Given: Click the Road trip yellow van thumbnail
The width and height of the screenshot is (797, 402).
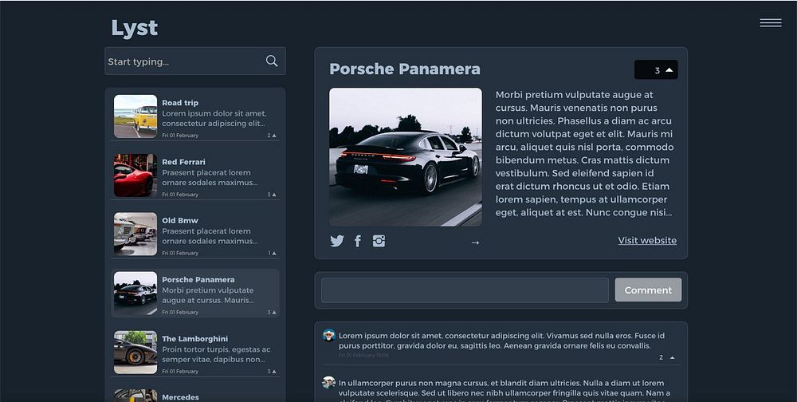Looking at the screenshot, I should coord(135,116).
